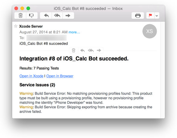Image resolution: width=177 pixels, height=138 pixels.
Task: Forward the message with the toolbar forward arrow
Action: (68, 15)
